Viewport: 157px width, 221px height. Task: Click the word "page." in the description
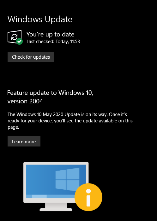pyautogui.click(x=13, y=127)
